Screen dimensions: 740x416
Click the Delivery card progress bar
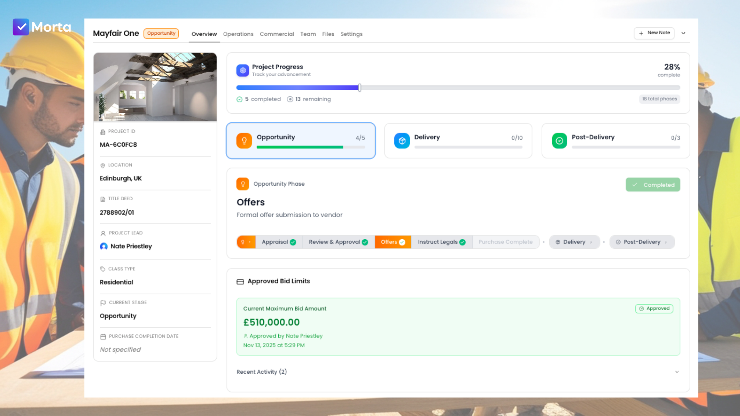pyautogui.click(x=468, y=147)
